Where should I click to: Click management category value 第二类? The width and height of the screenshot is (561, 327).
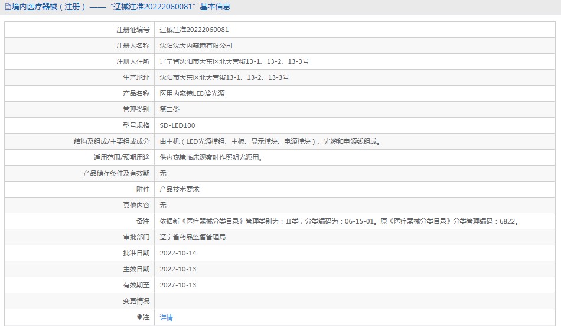tap(169, 109)
